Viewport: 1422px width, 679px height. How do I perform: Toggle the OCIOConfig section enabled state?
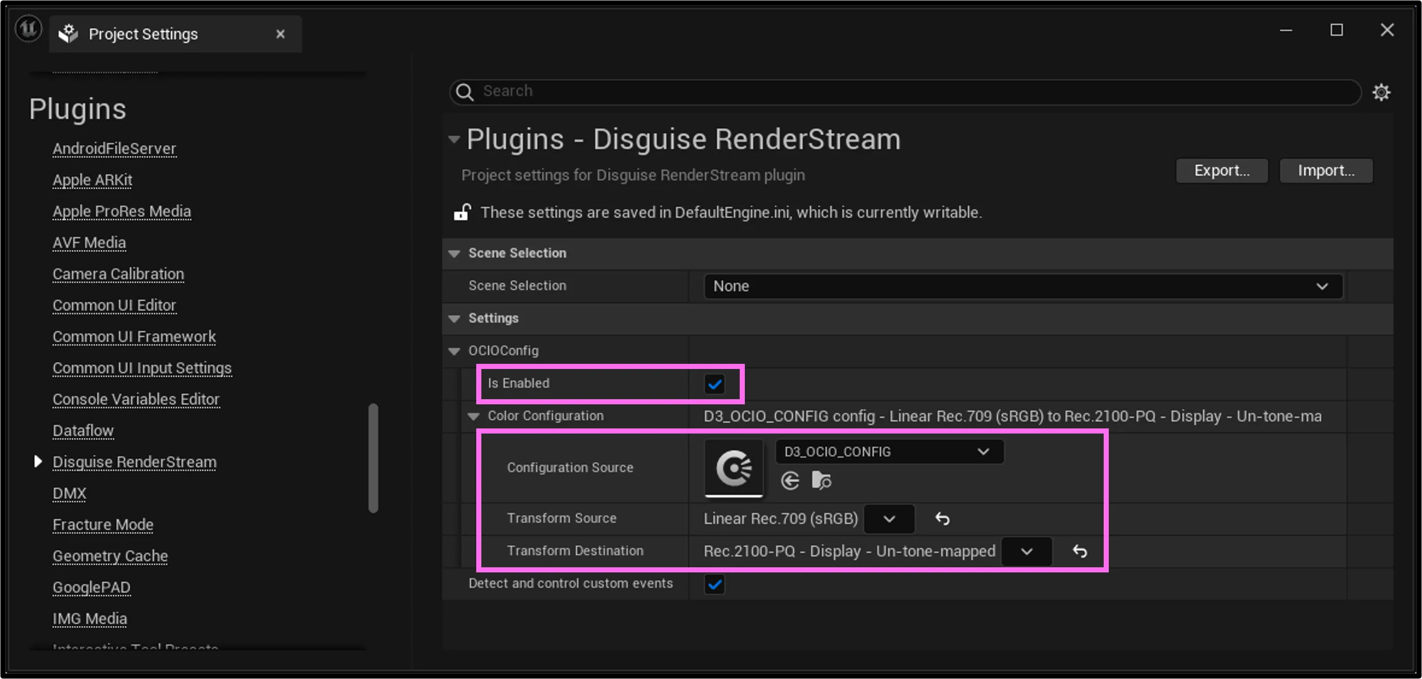717,383
